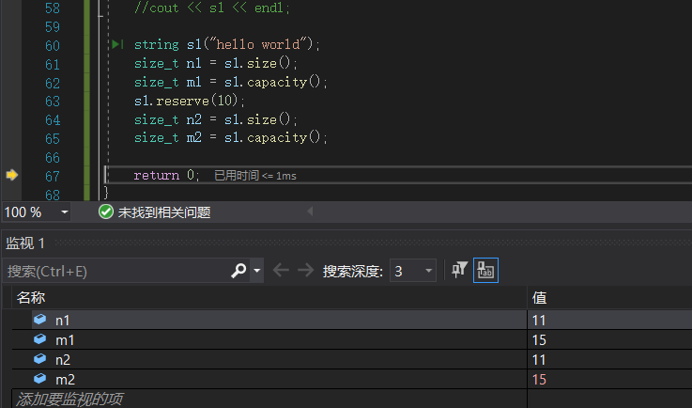Click the yellow current-statement arrow in the margin
The height and width of the screenshot is (408, 692).
pos(12,175)
